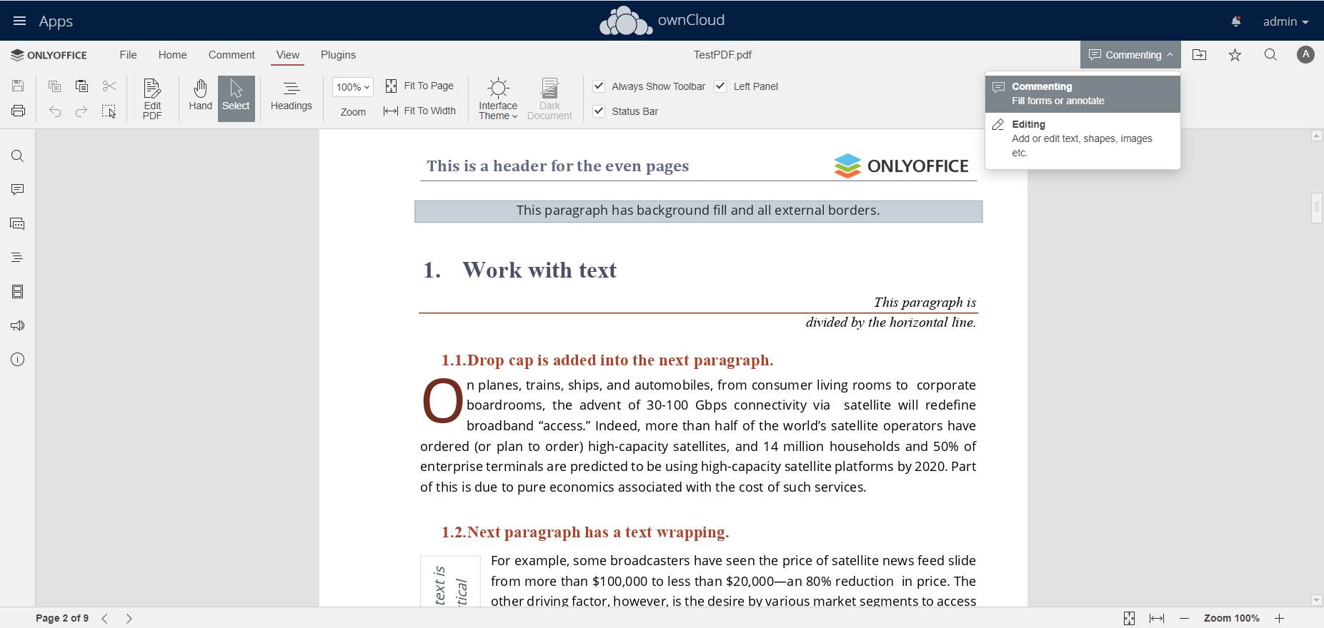Click the 'Work with text' heading
1324x628 pixels.
coord(539,270)
